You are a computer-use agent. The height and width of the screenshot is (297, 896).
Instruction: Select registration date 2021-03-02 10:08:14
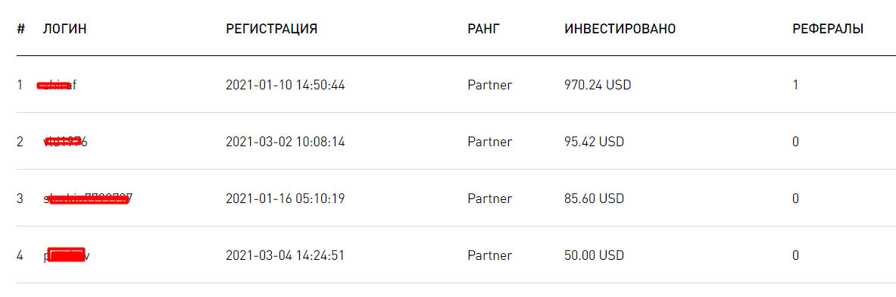tap(285, 142)
